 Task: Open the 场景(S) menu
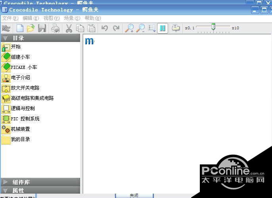pyautogui.click(x=72, y=18)
